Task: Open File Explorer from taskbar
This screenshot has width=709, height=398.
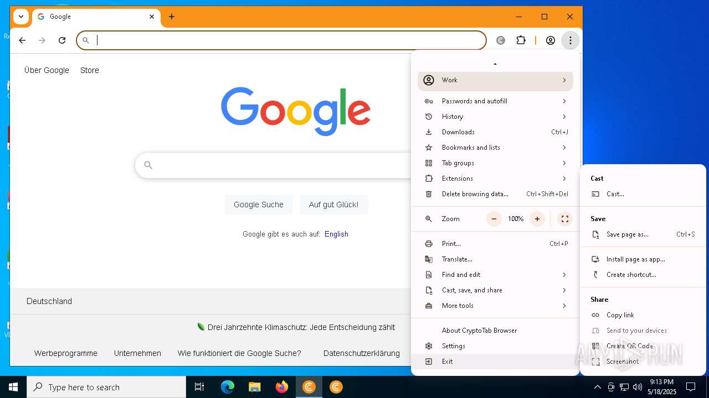Action: pyautogui.click(x=254, y=387)
